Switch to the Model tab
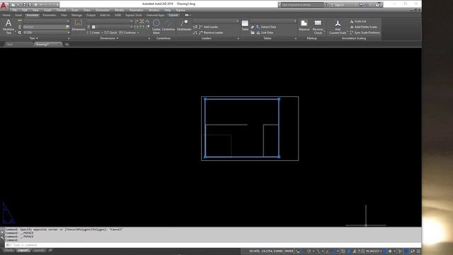453x255 pixels. pos(8,250)
